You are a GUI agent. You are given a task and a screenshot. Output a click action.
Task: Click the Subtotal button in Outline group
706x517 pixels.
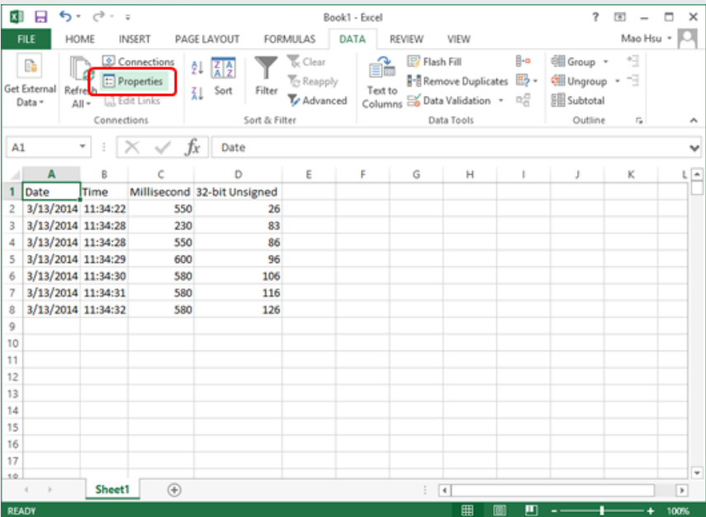pos(578,101)
